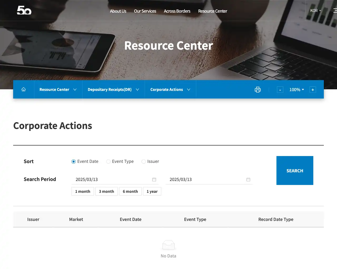The height and width of the screenshot is (269, 337).
Task: Open the print dialog via the printer icon
Action: [x=257, y=90]
